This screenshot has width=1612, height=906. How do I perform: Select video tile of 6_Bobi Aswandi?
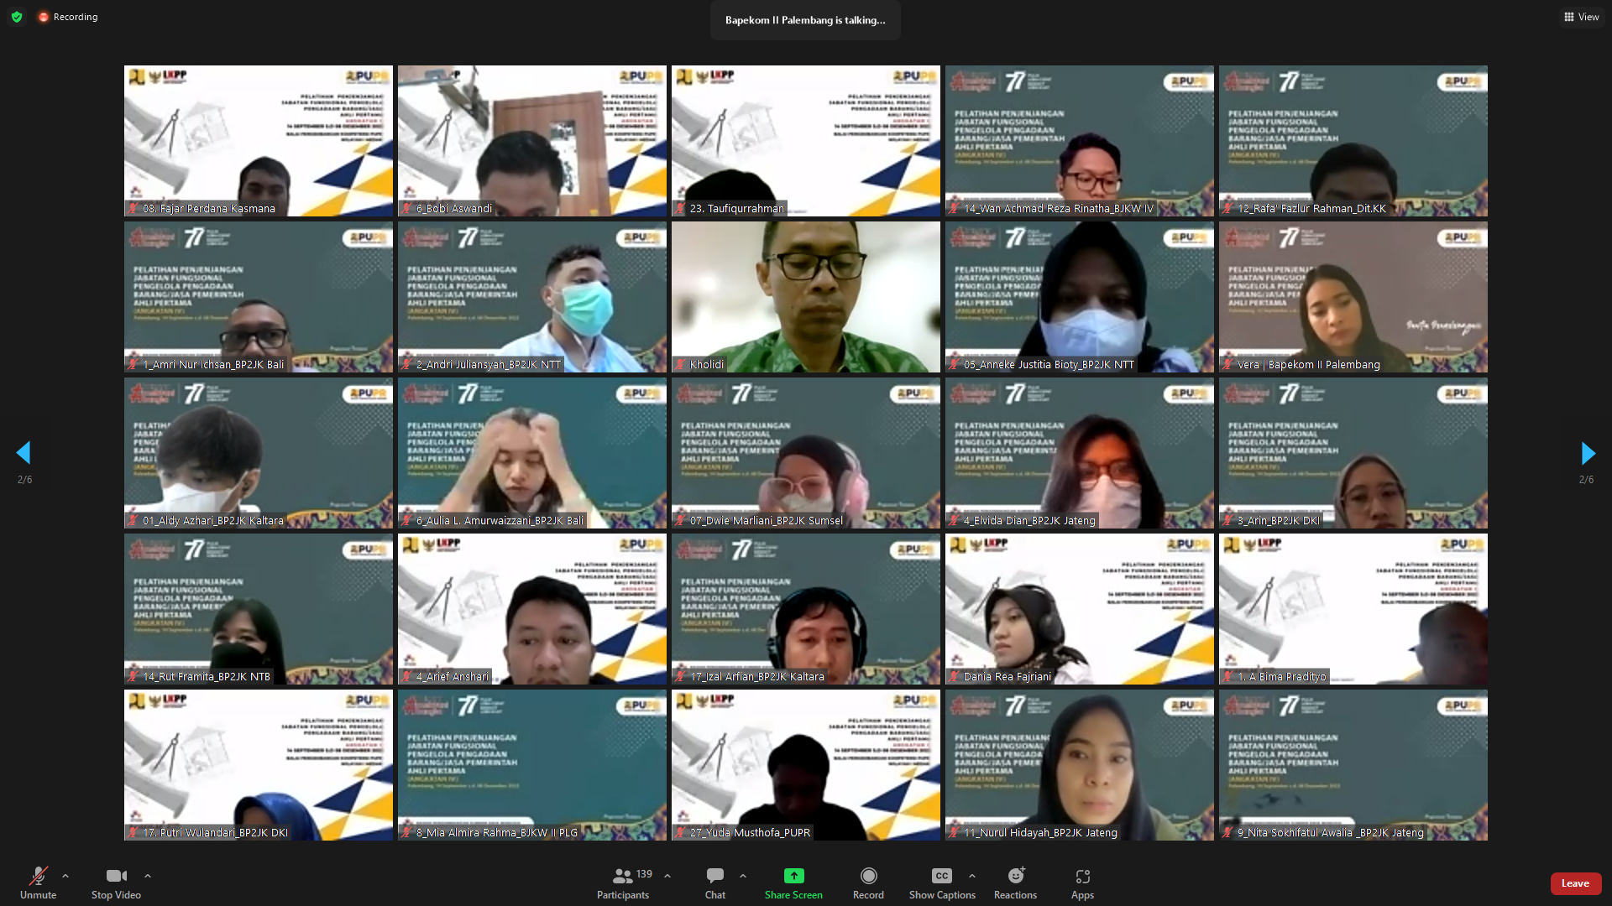(x=532, y=141)
